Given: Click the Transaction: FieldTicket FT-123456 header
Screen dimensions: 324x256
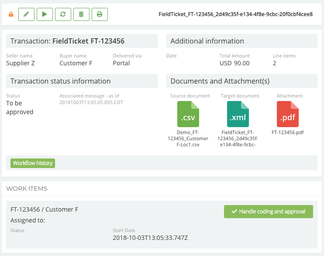Looking at the screenshot, I should [x=67, y=41].
